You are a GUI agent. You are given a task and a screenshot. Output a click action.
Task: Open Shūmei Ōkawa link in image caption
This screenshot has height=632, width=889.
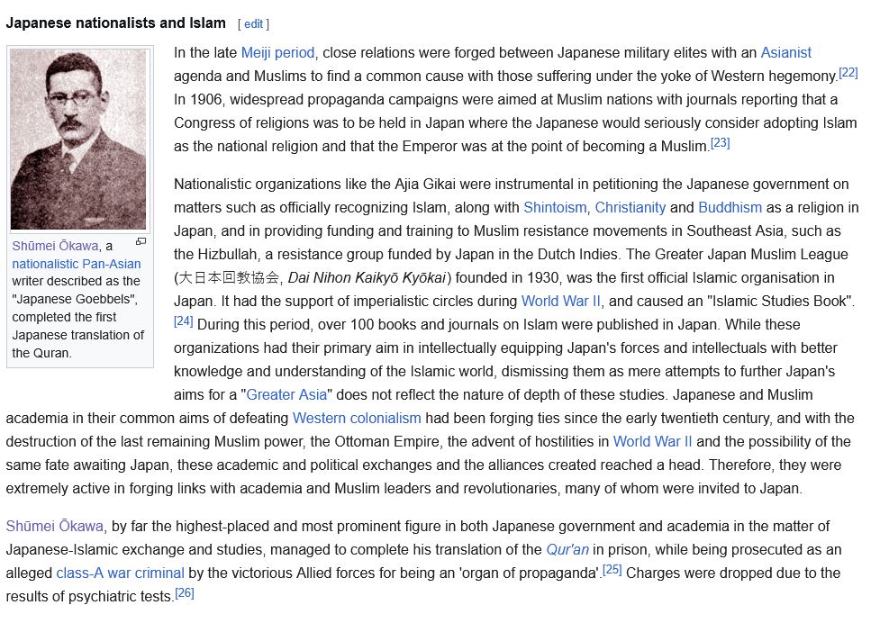point(55,246)
